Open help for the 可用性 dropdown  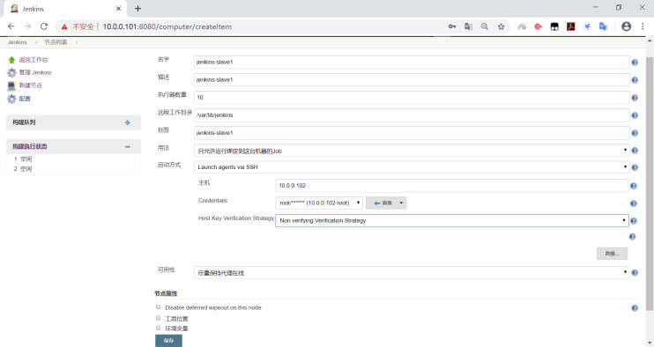click(x=635, y=272)
